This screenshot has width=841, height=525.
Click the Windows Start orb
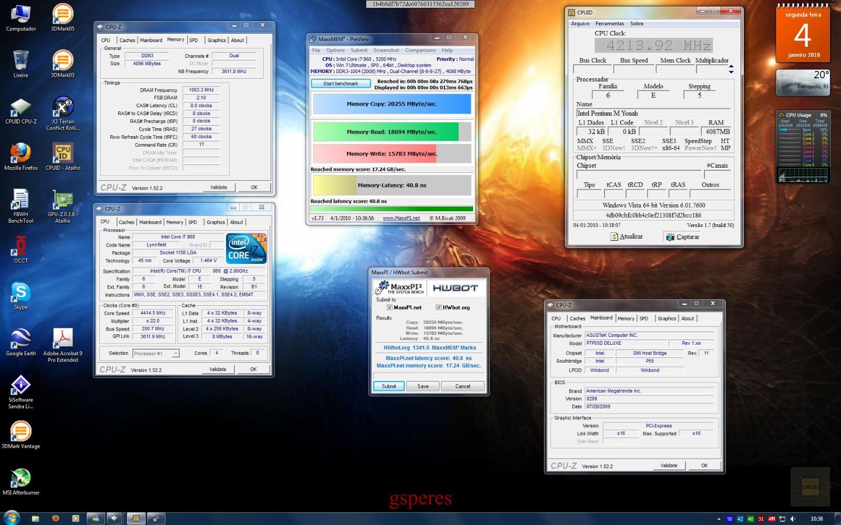pyautogui.click(x=11, y=517)
